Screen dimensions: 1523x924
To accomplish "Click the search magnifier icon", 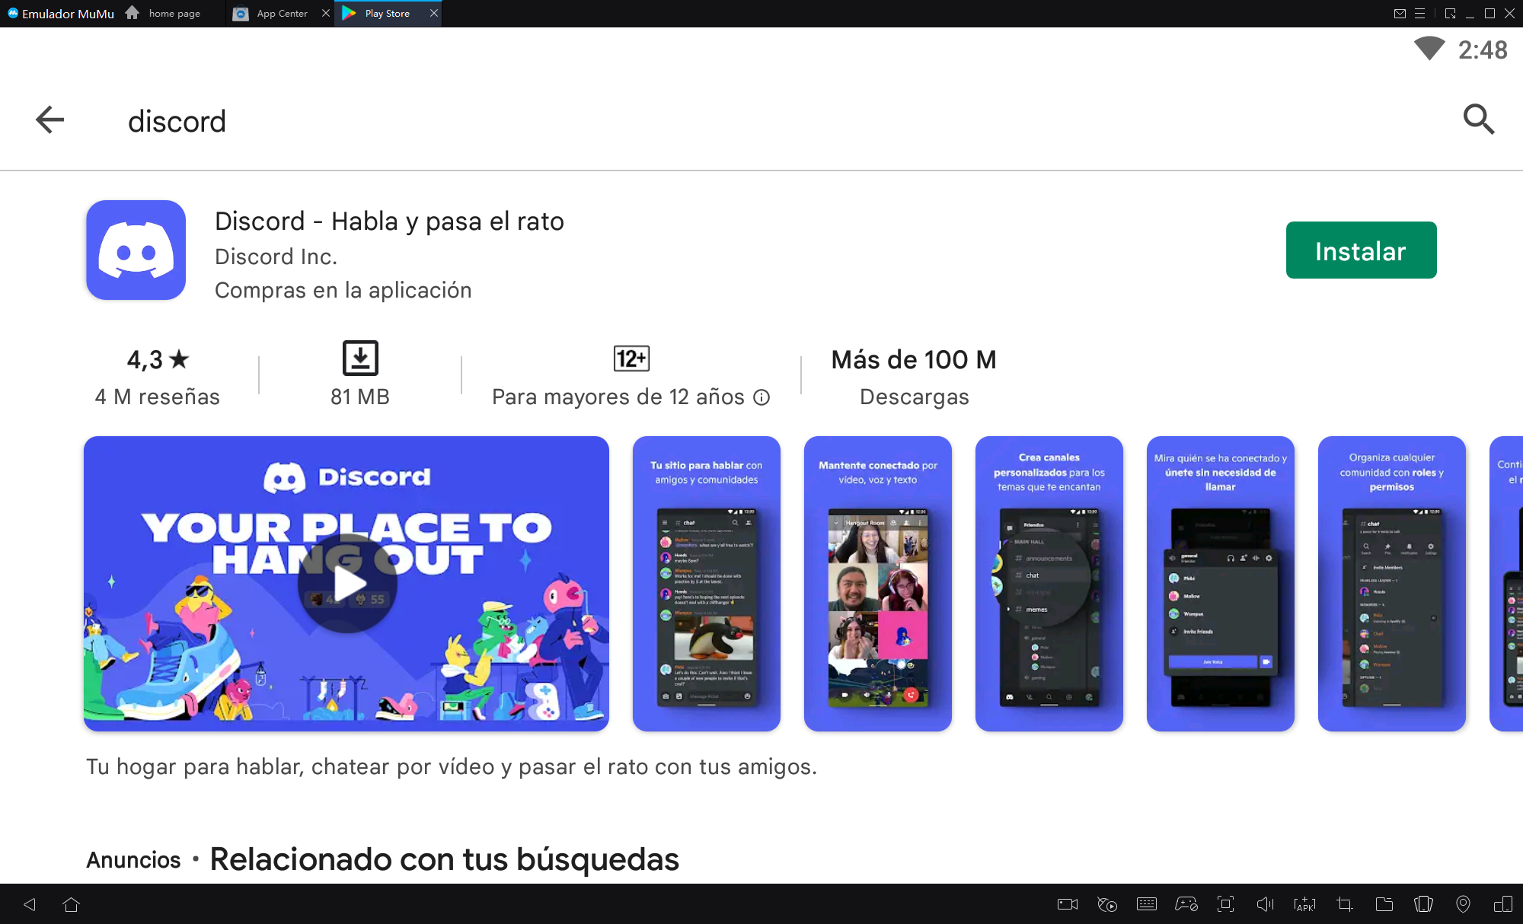I will coord(1478,119).
